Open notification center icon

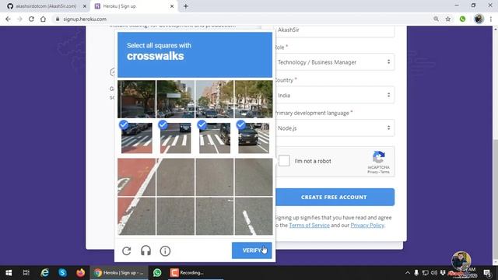click(487, 273)
